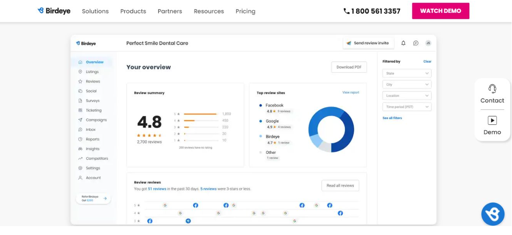
Task: Click the Reports icon in the sidebar
Action: pos(80,139)
